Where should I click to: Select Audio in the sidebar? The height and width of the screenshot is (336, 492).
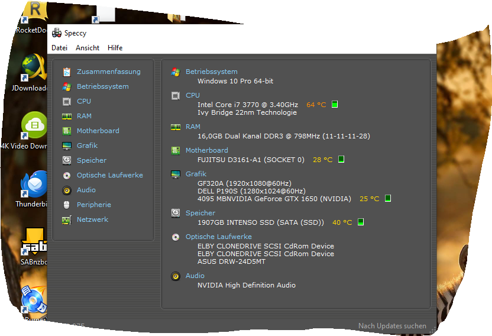(86, 190)
